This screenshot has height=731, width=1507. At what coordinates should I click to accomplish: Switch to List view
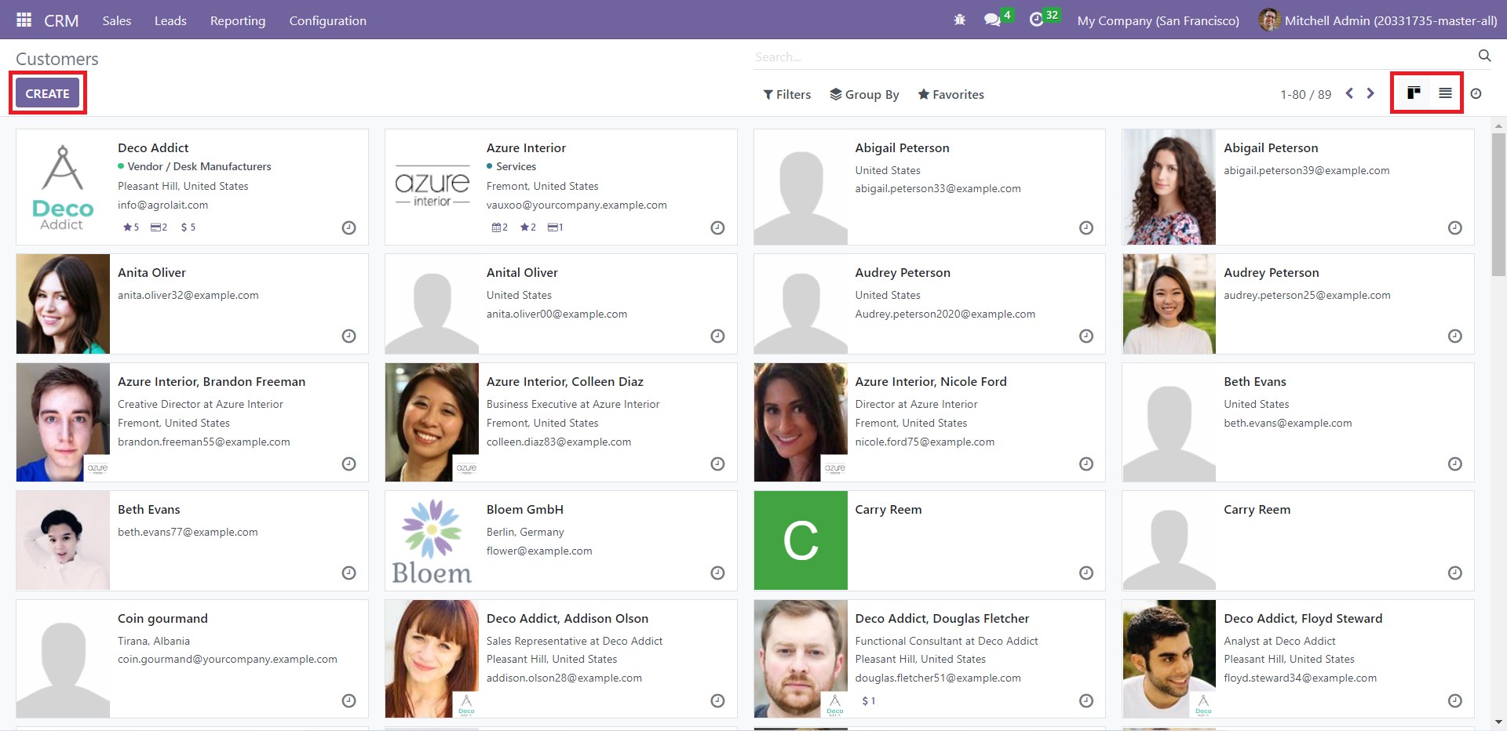[x=1445, y=93]
